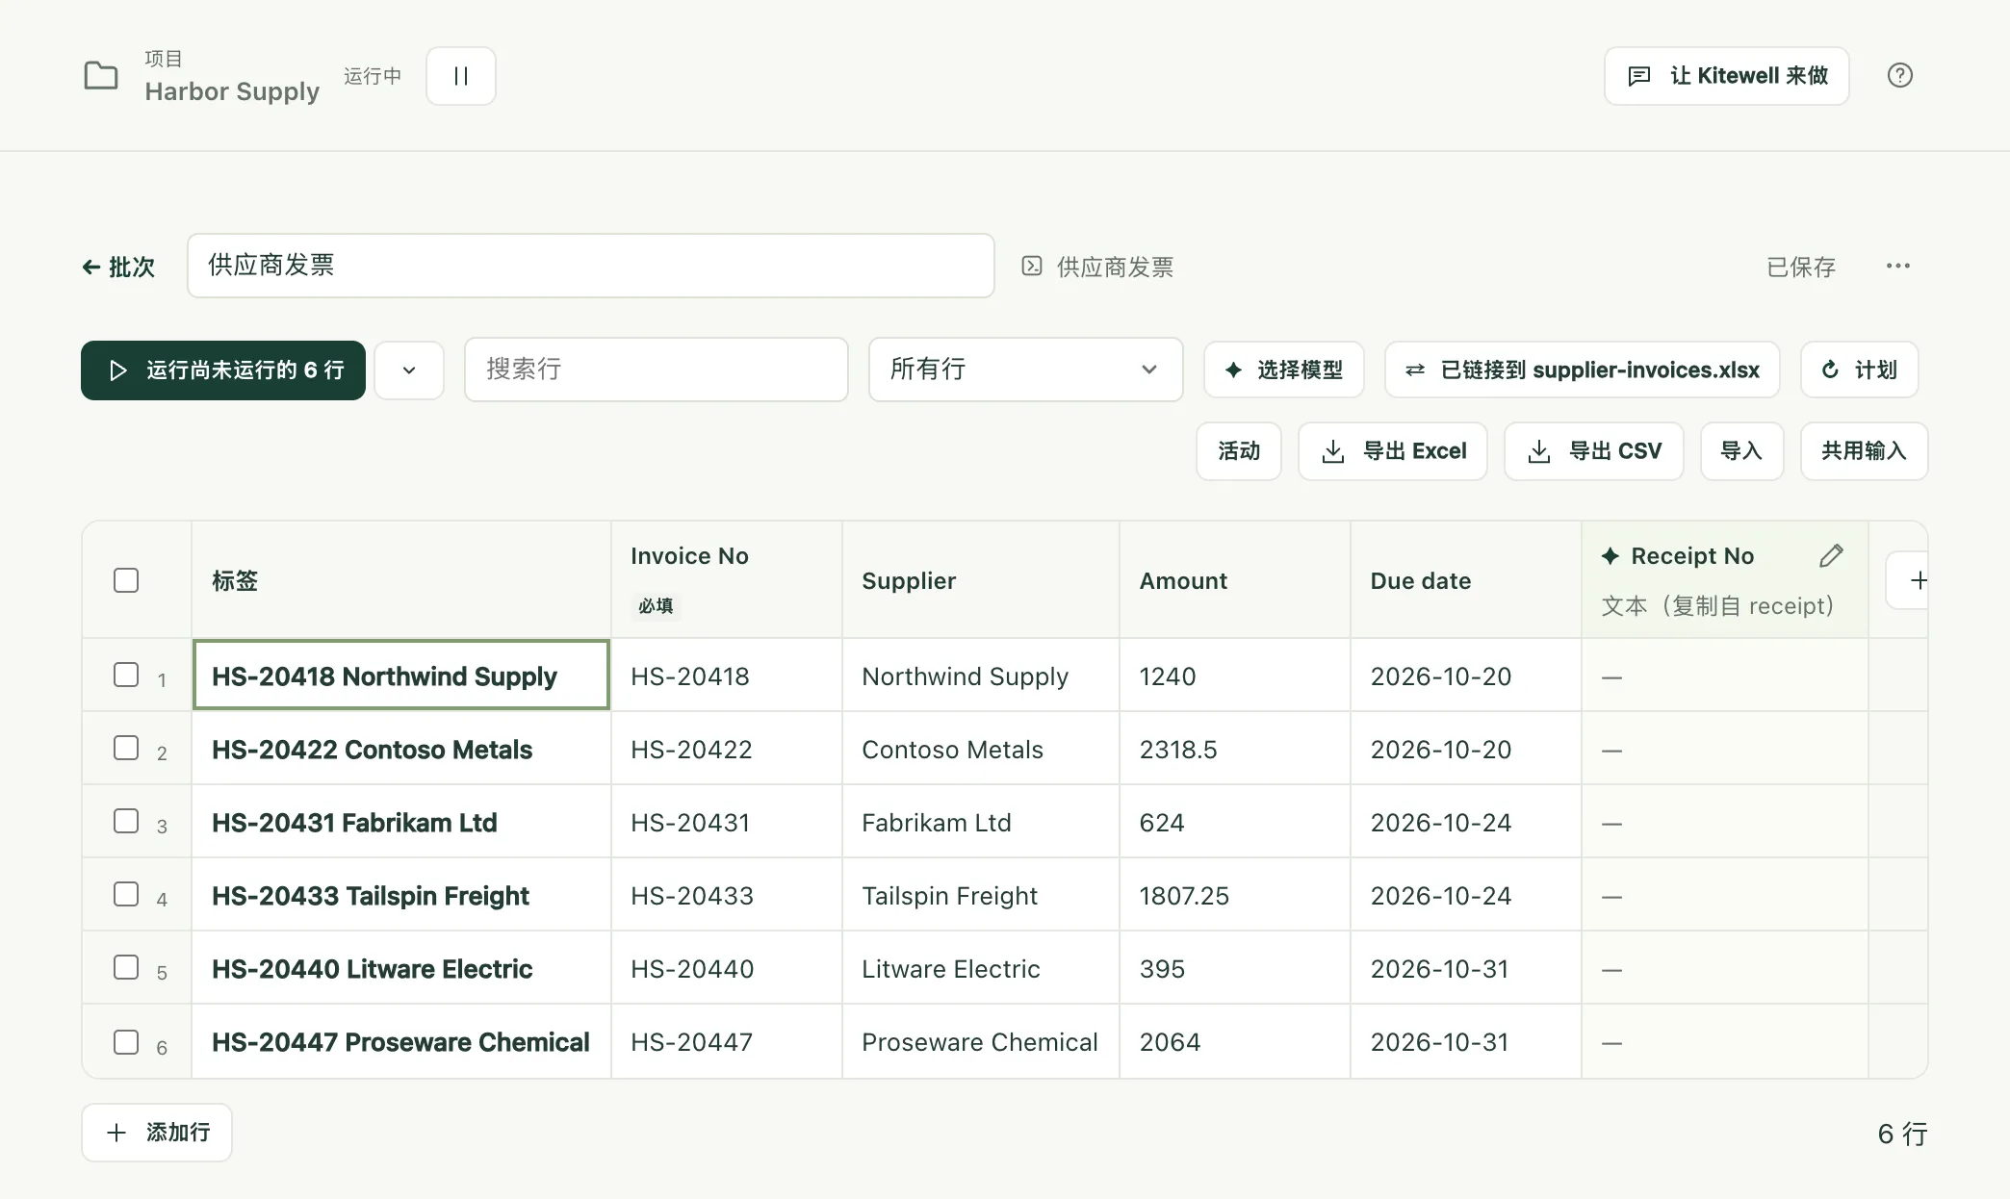Click the 2318.5 amount cell
The image size is (2010, 1199).
click(1235, 749)
